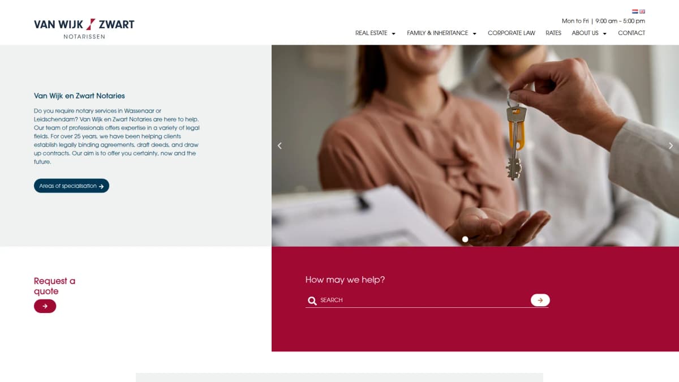Open the Van Wijk Zwart Notarissen logo

(84, 28)
